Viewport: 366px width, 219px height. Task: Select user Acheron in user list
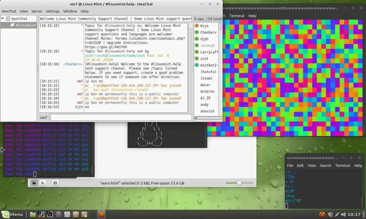point(207,91)
